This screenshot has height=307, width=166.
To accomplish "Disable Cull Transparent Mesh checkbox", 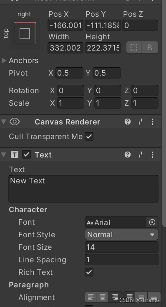I will click(89, 137).
